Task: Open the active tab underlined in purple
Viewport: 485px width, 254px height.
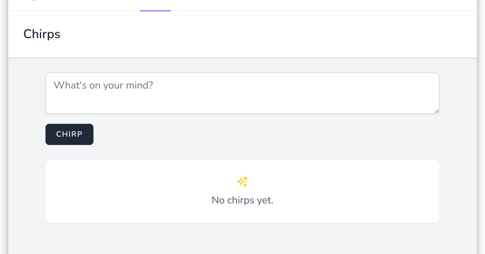Action: coord(155,5)
